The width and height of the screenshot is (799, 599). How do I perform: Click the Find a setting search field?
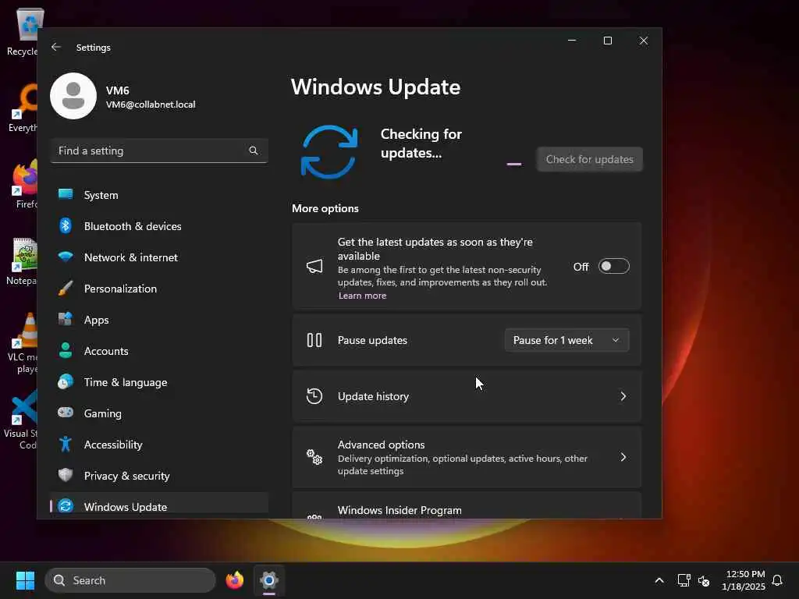tap(159, 151)
